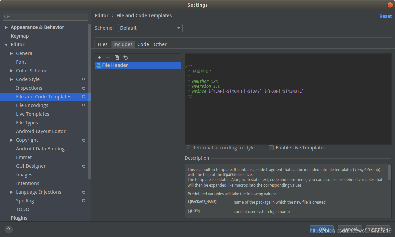
Task: Switch to the Other tab
Action: (160, 44)
